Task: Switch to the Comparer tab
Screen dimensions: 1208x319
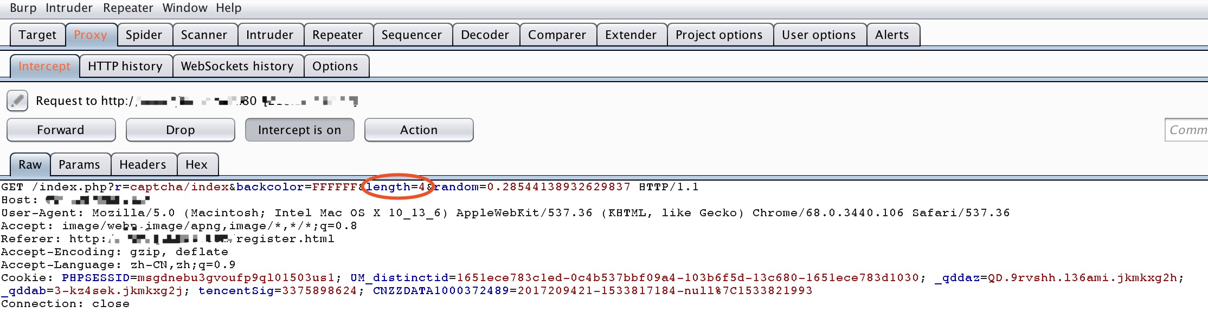Action: [x=557, y=35]
